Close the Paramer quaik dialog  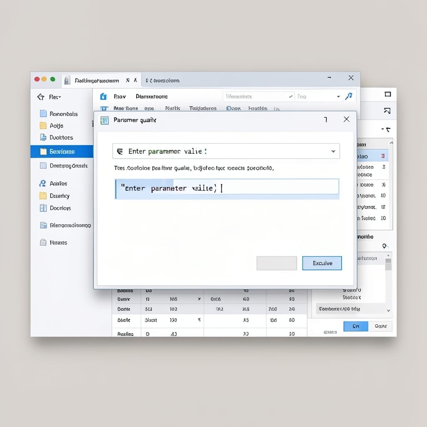click(x=347, y=119)
